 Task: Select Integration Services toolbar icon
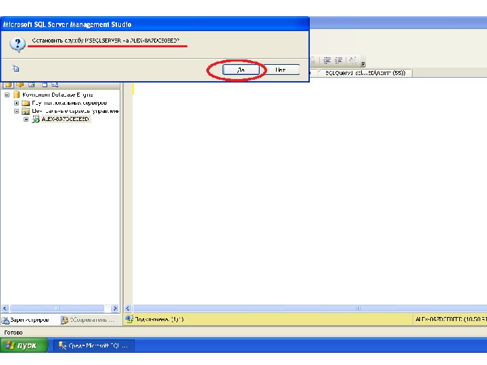coord(55,84)
